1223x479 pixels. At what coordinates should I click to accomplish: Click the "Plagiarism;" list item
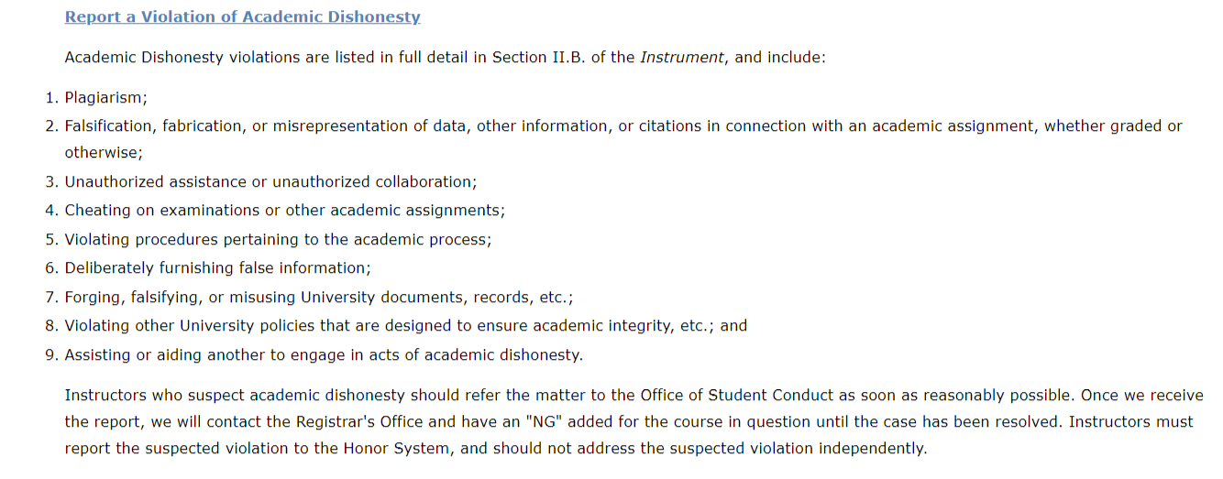(x=106, y=97)
